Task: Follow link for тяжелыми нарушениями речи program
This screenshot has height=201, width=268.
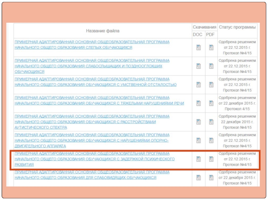Action: pyautogui.click(x=99, y=100)
